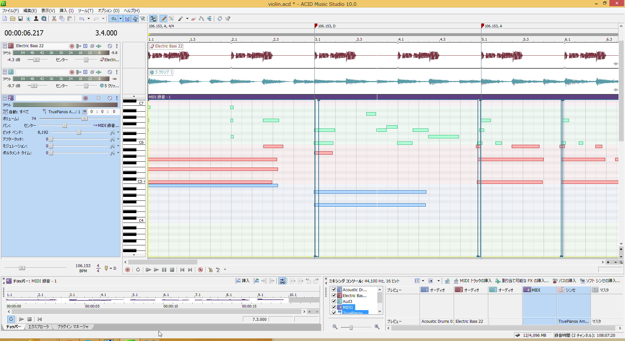Uncheck Aud3 in mixer channel list
The width and height of the screenshot is (625, 341).
pyautogui.click(x=334, y=301)
